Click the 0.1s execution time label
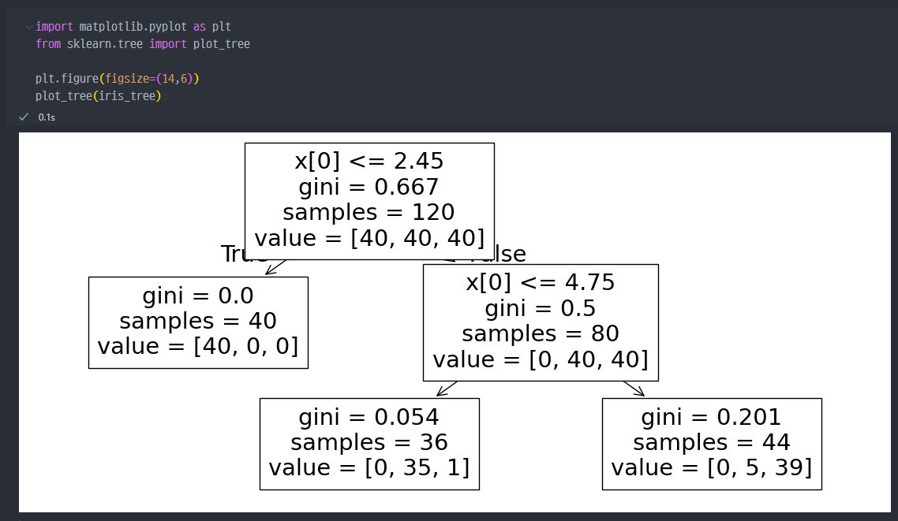Image resolution: width=898 pixels, height=521 pixels. coord(47,117)
